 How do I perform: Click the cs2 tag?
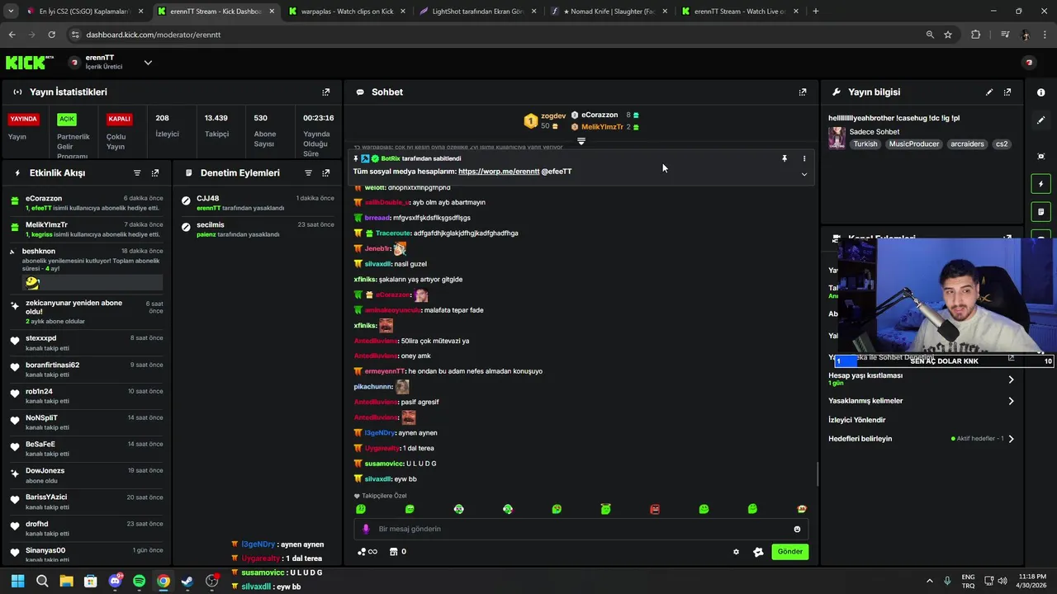1002,144
